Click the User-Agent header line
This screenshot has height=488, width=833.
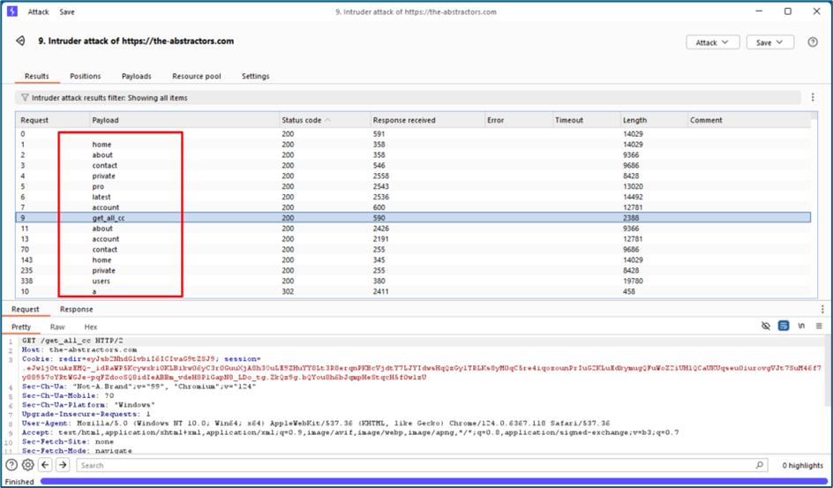coord(316,424)
